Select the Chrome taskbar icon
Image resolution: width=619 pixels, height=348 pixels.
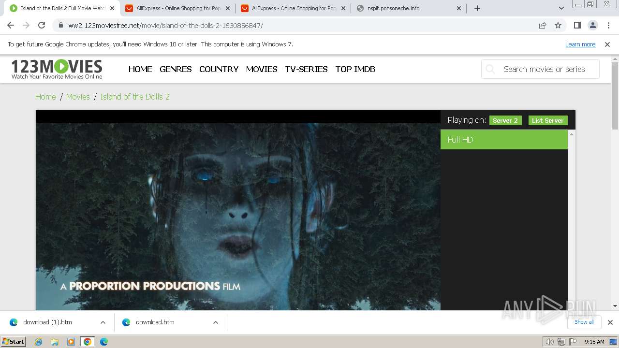88,342
